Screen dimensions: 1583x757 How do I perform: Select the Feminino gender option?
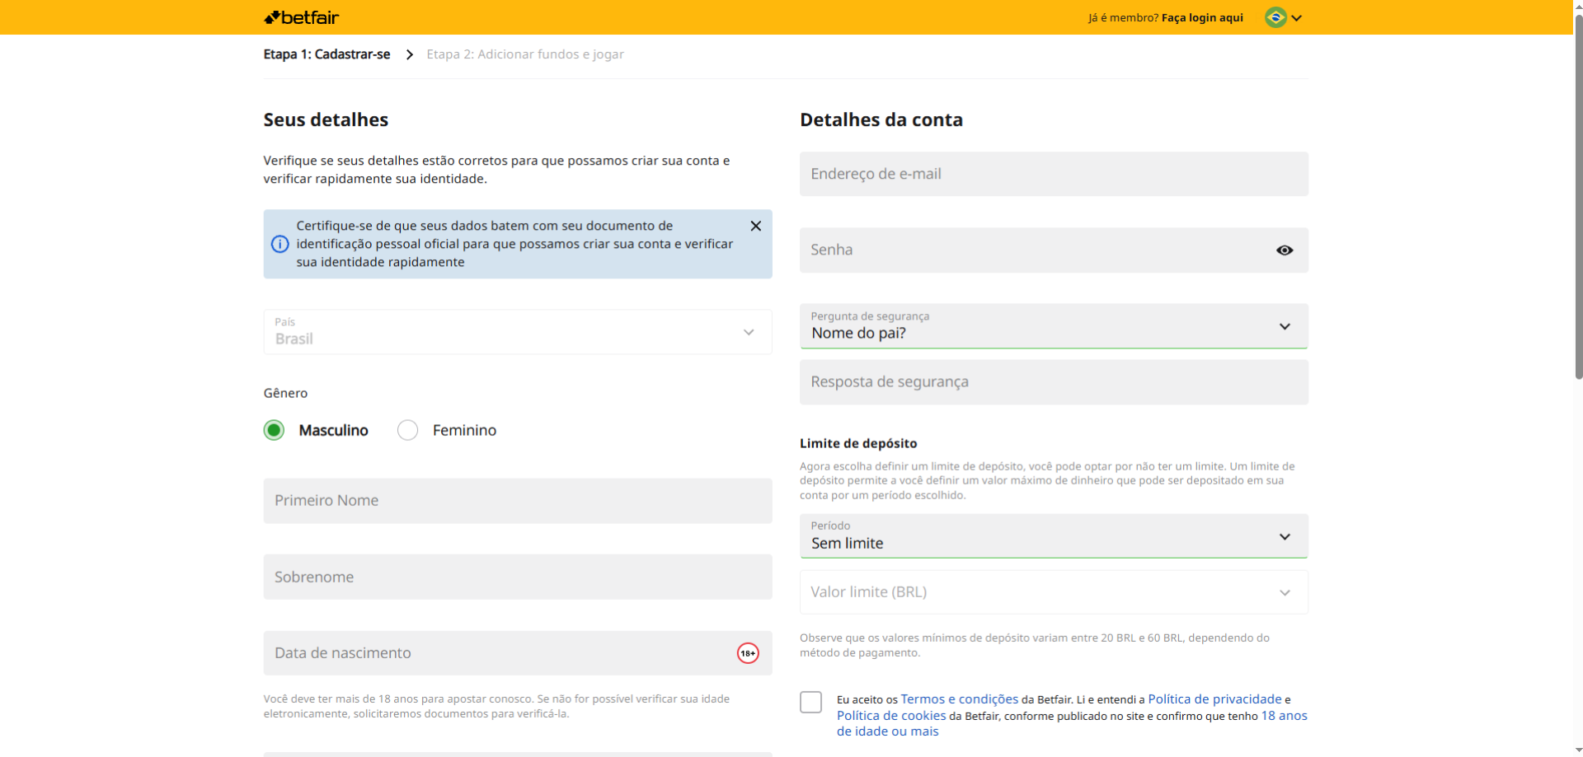point(408,430)
